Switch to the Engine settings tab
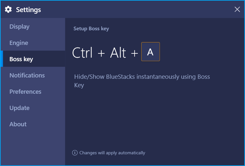This screenshot has width=245, height=166. pyautogui.click(x=33, y=43)
